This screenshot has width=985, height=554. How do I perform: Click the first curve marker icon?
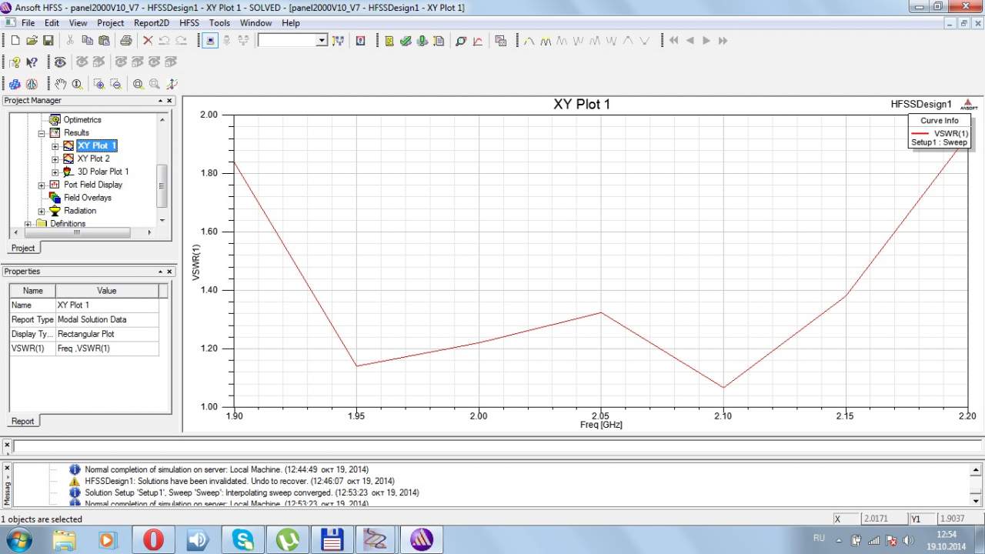[529, 41]
